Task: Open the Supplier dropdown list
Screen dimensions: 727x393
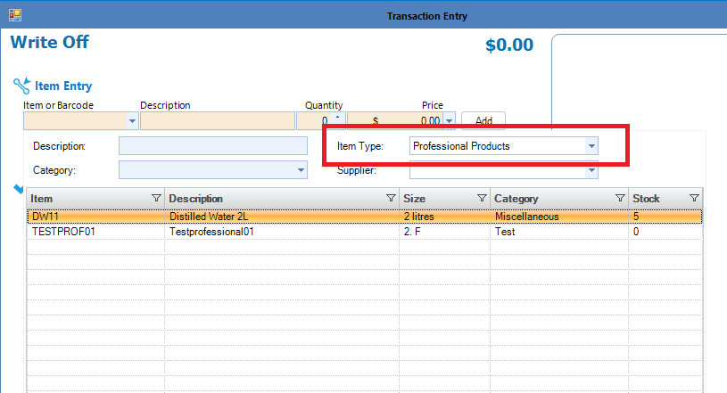Action: (x=591, y=170)
